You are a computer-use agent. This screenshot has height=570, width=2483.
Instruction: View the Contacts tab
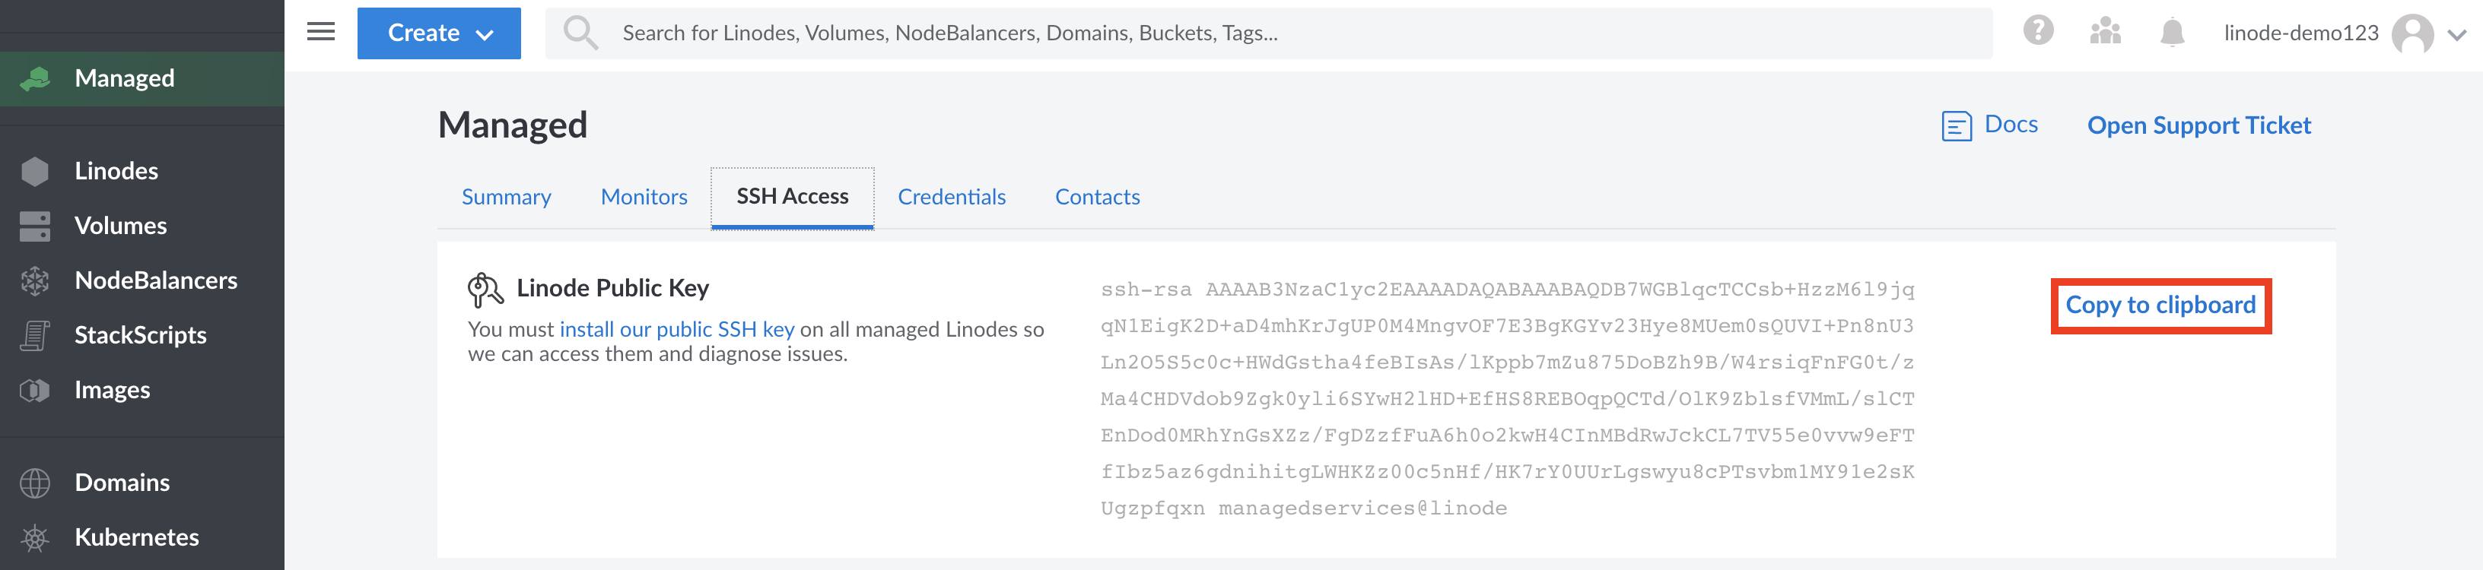pyautogui.click(x=1097, y=196)
